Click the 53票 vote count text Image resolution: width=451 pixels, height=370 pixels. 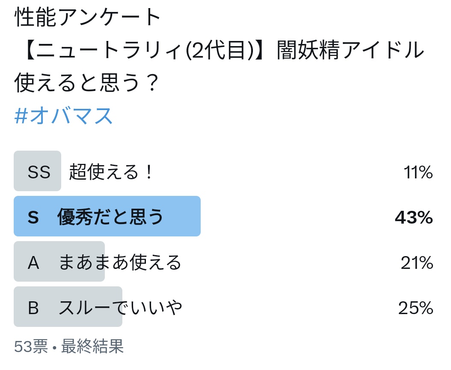click(31, 346)
